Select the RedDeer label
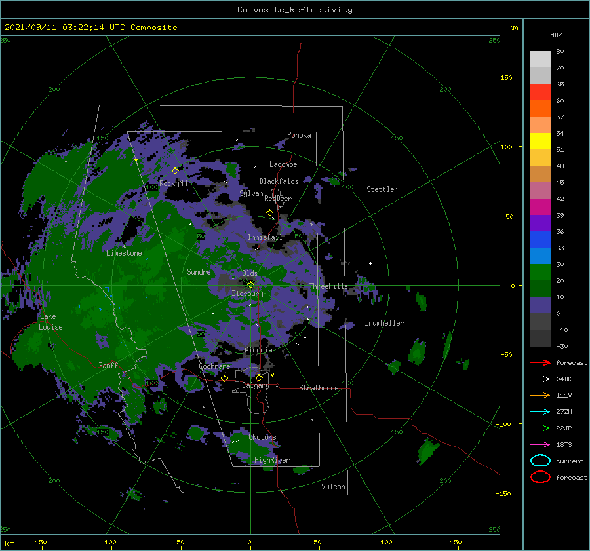Image resolution: width=590 pixels, height=551 pixels. click(278, 199)
